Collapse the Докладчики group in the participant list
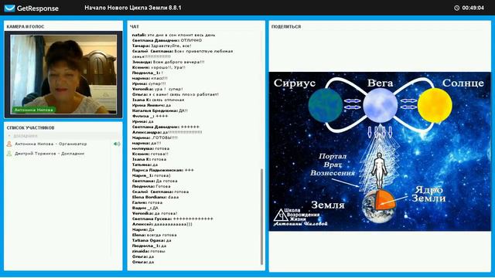The width and height of the screenshot is (495, 278). coord(9,136)
